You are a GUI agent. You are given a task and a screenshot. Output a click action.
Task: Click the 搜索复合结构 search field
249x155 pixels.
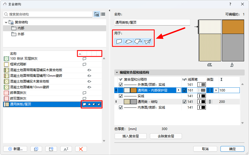click(x=48, y=14)
